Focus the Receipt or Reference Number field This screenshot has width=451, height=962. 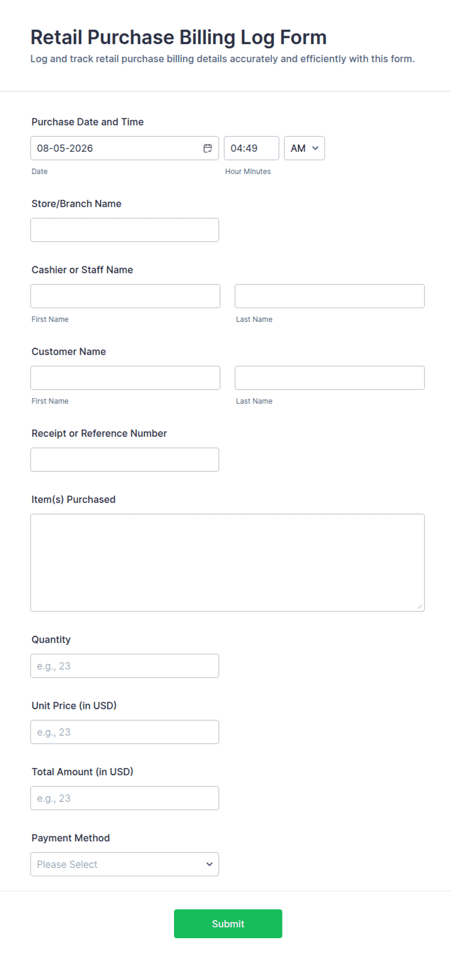pos(125,460)
